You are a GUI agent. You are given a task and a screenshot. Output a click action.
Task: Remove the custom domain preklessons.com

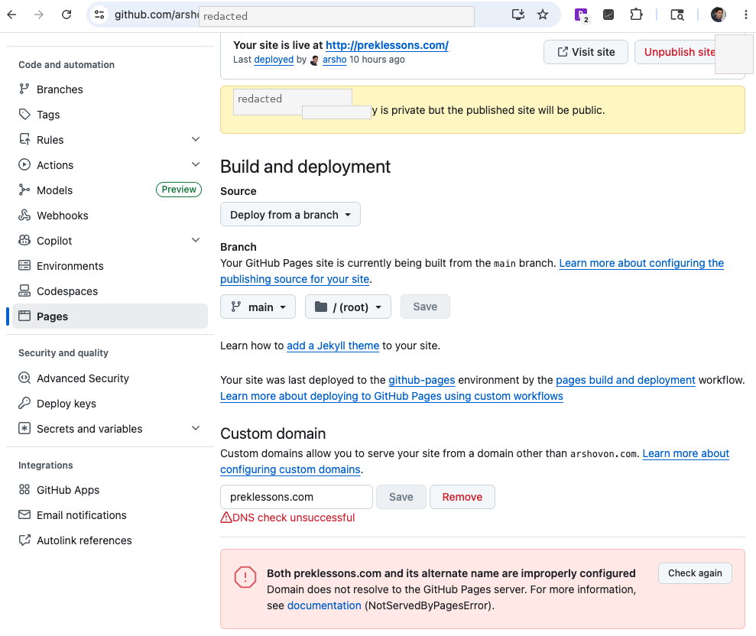pos(462,497)
